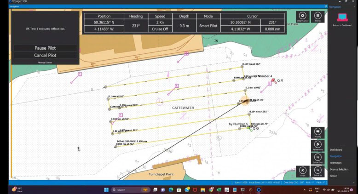Click the Zoom In magnifier icon
Image resolution: width=358 pixels, height=194 pixels.
coord(318,171)
